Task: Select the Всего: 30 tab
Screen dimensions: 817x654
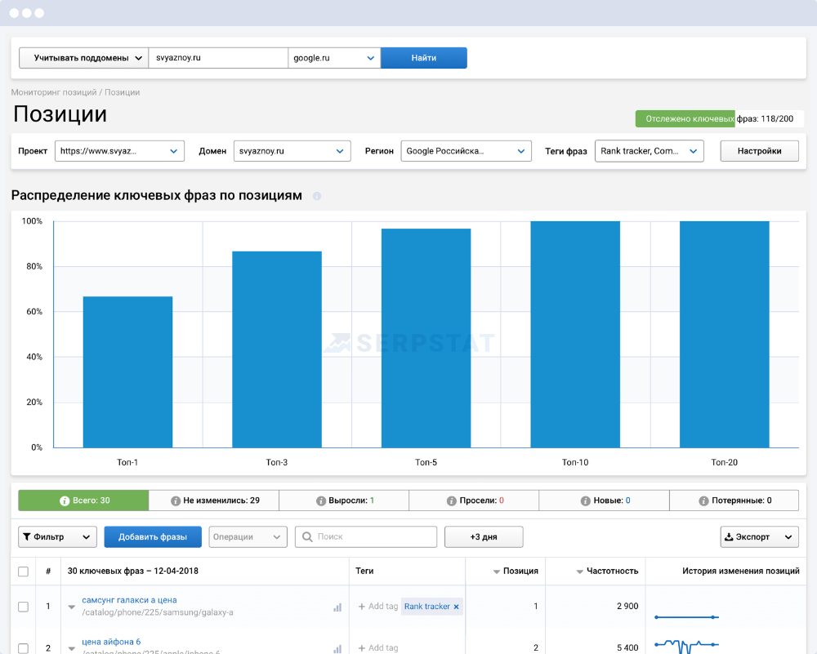Action: (x=83, y=501)
